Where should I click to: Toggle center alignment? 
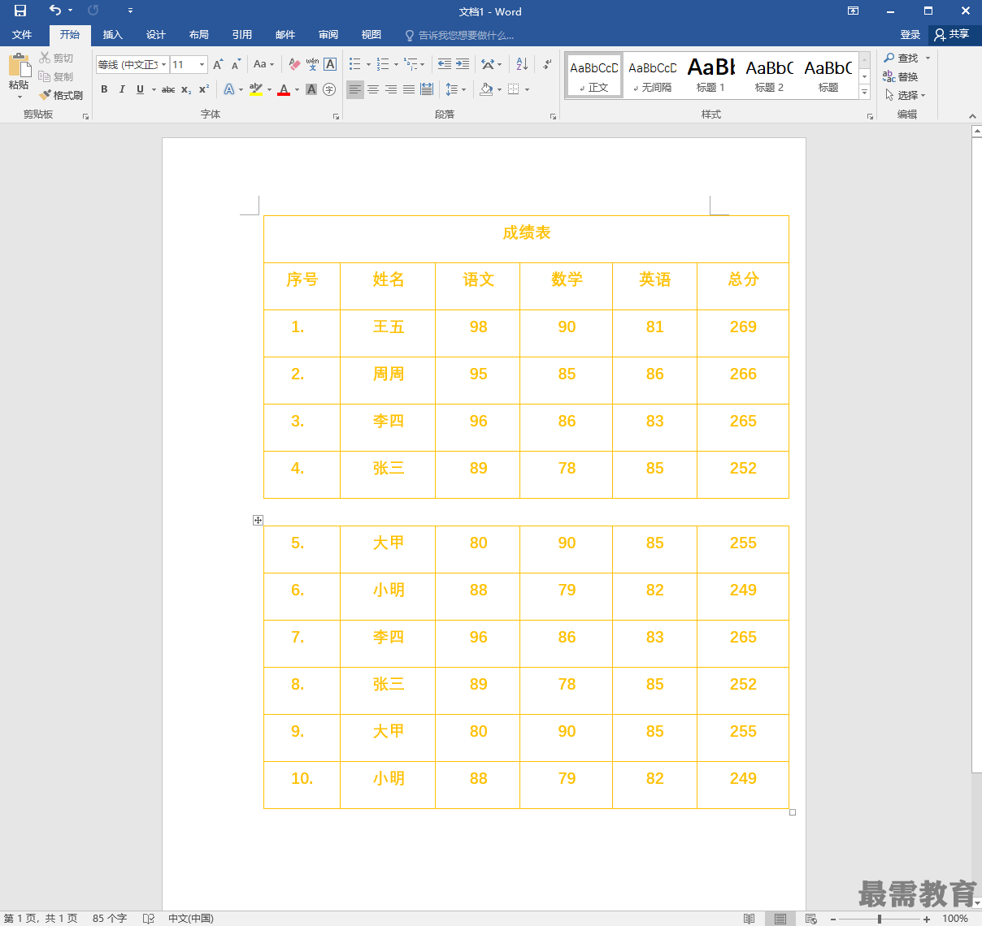373,89
